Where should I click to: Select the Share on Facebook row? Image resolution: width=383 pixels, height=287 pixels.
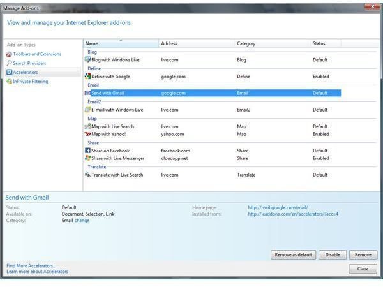(x=213, y=151)
